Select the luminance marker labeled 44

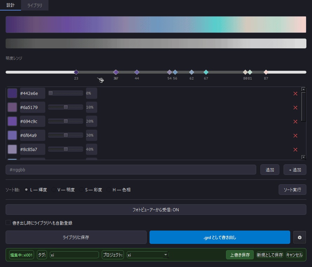137,72
